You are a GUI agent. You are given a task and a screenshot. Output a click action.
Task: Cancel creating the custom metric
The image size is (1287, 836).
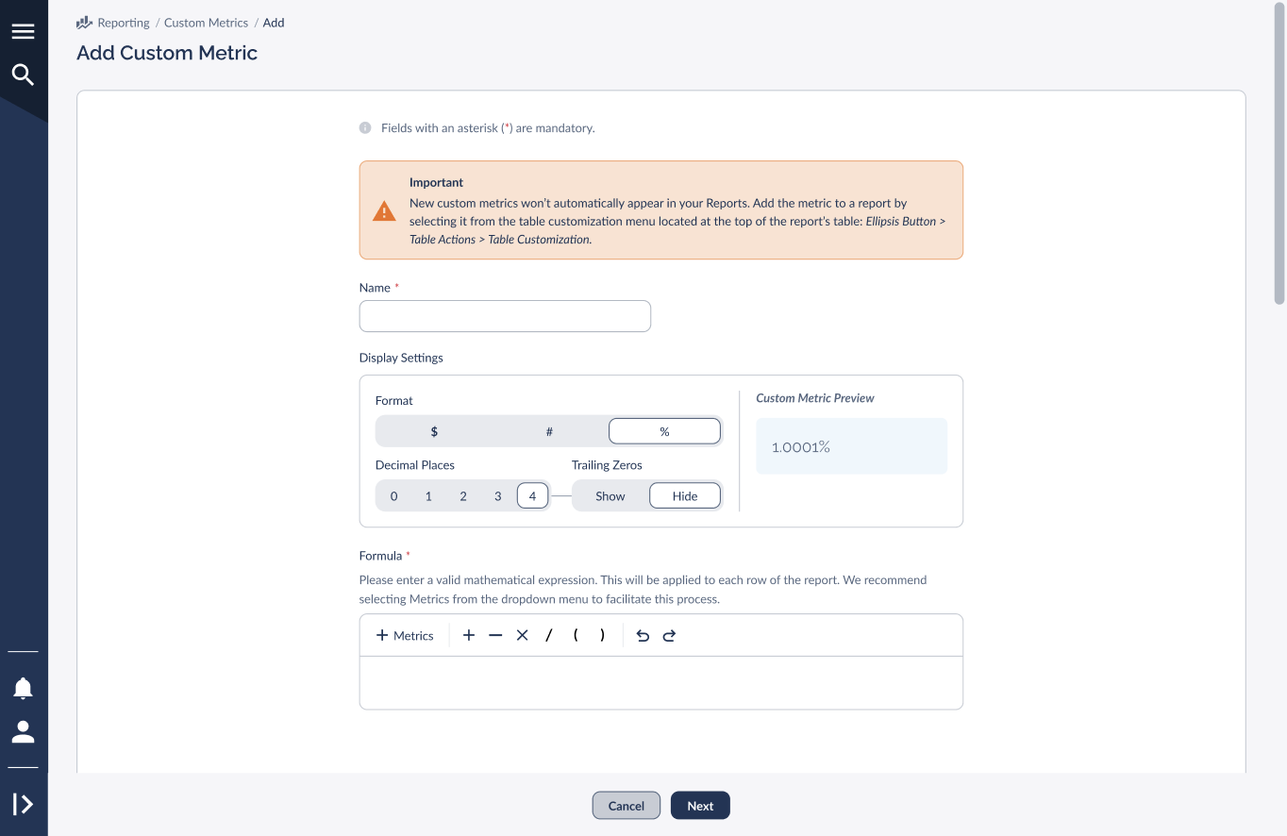pos(626,805)
